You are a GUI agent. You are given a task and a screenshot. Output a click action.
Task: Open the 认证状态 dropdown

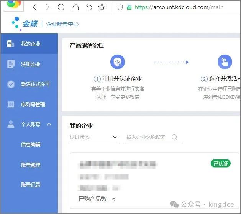click(94, 137)
